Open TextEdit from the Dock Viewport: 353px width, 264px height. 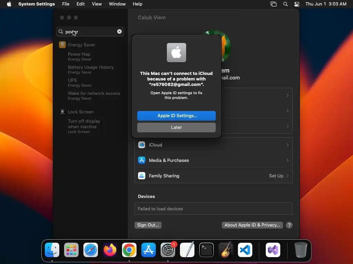187,250
